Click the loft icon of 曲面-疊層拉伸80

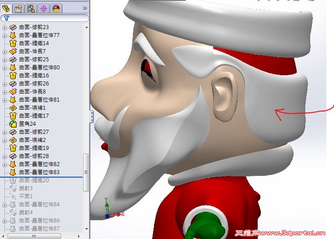click(x=13, y=68)
